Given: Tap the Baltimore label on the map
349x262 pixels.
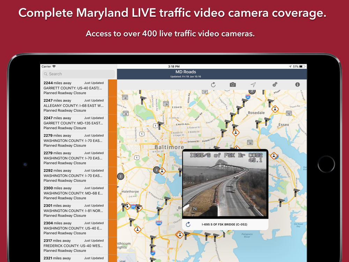Looking at the screenshot, I should coord(169,147).
